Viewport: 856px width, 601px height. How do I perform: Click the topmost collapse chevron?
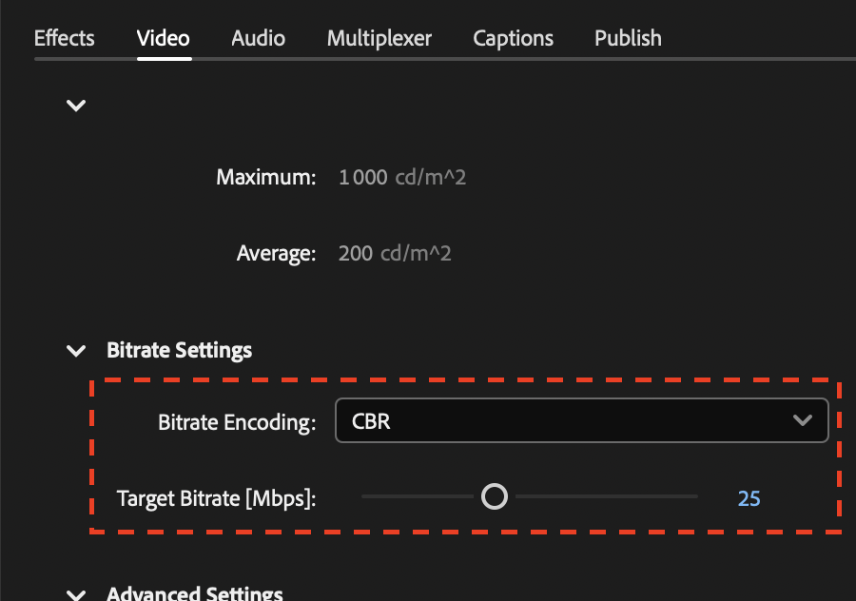pyautogui.click(x=76, y=105)
